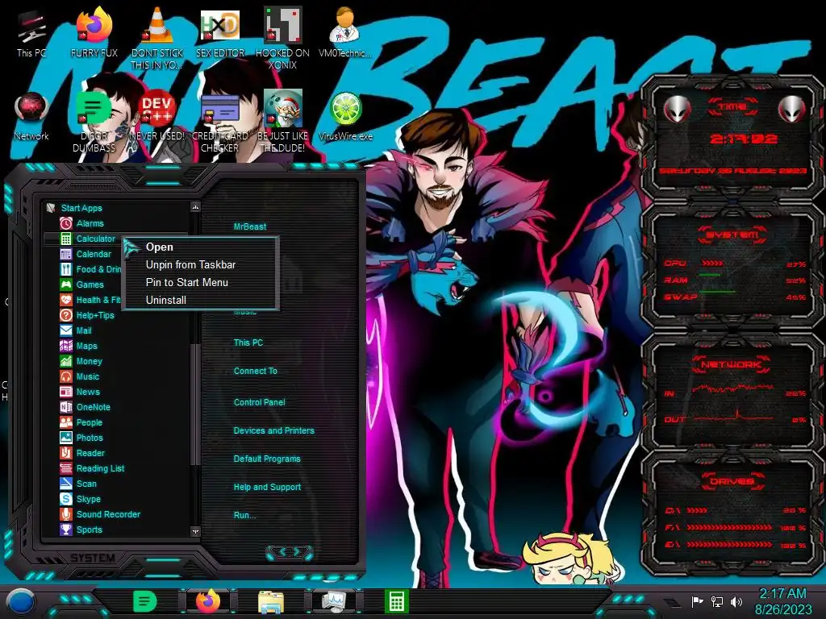Click the right arrow at start menu bottom
This screenshot has width=826, height=619.
pyautogui.click(x=297, y=551)
